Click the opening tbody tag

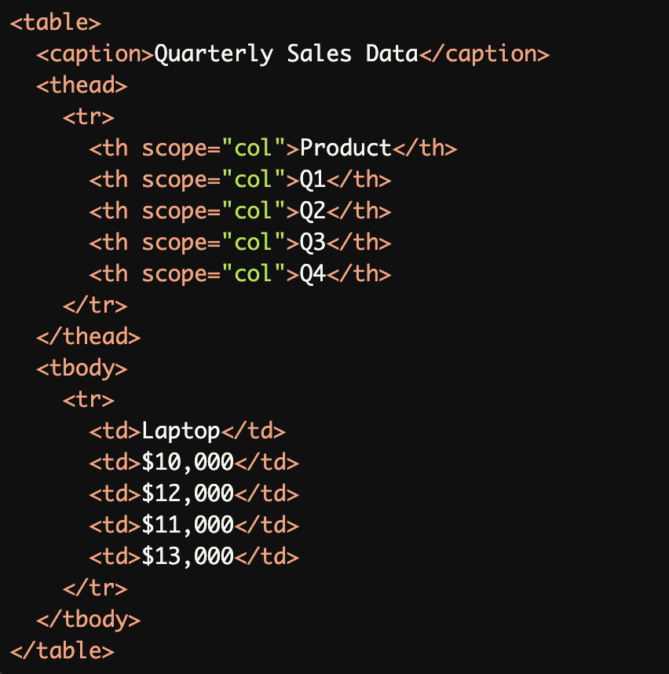click(82, 368)
